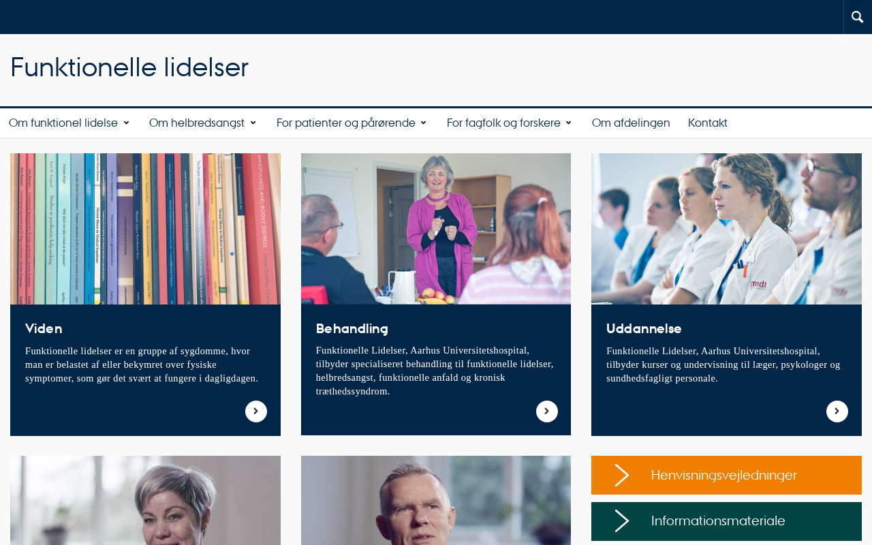
Task: Open the search magnifier icon
Action: (x=858, y=16)
